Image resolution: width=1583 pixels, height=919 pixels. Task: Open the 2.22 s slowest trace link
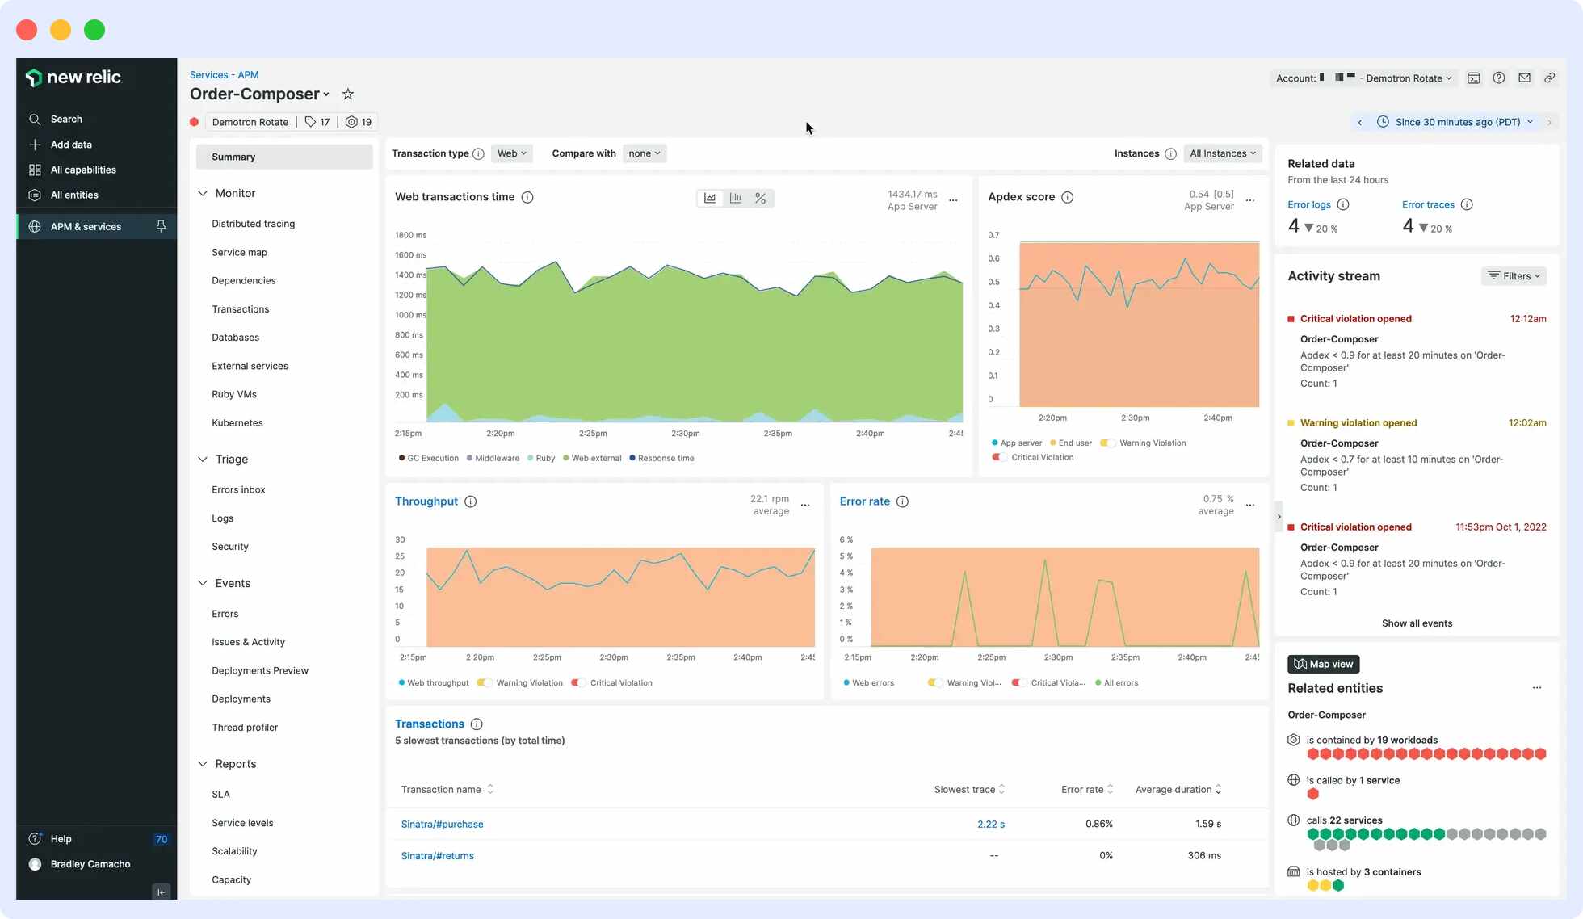tap(990, 824)
